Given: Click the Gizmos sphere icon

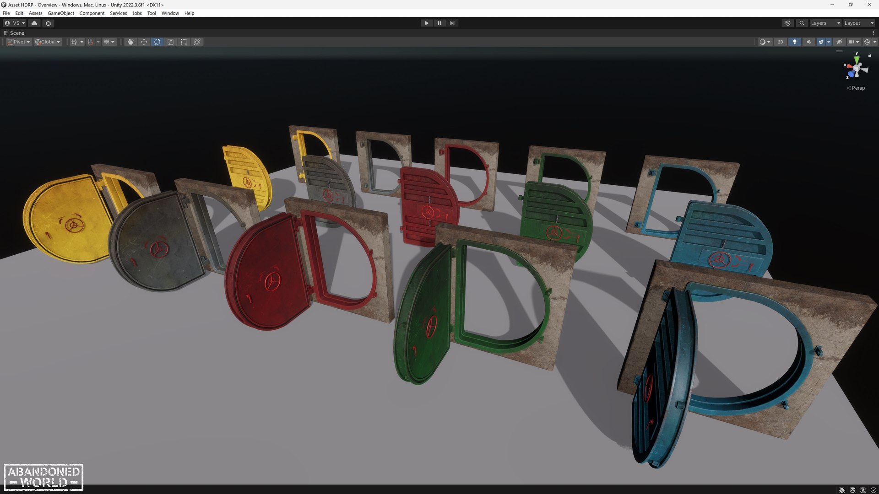Looking at the screenshot, I should coord(867,42).
